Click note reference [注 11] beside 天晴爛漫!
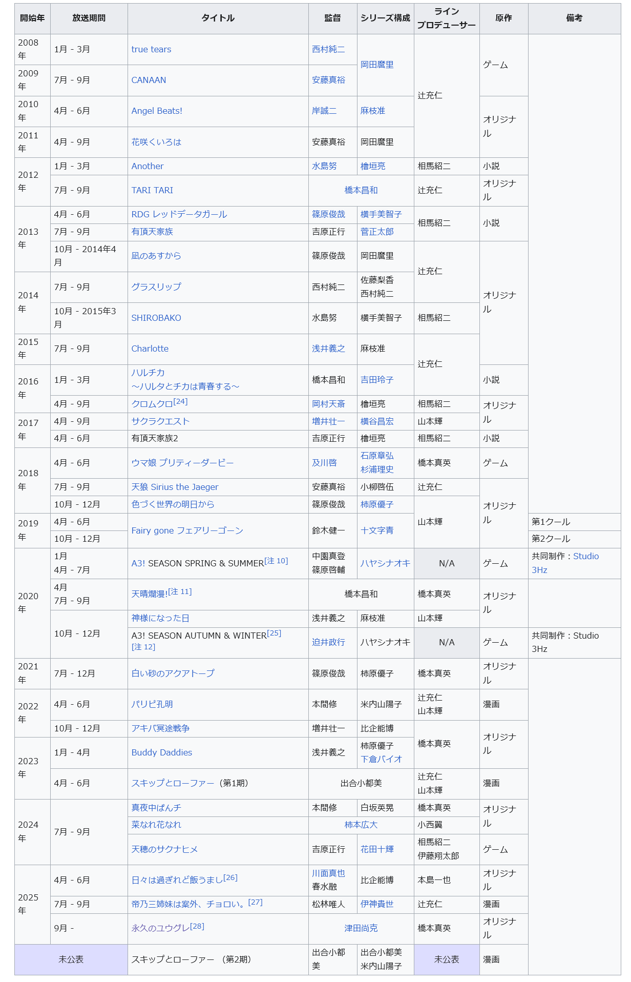631x982 pixels. (180, 592)
